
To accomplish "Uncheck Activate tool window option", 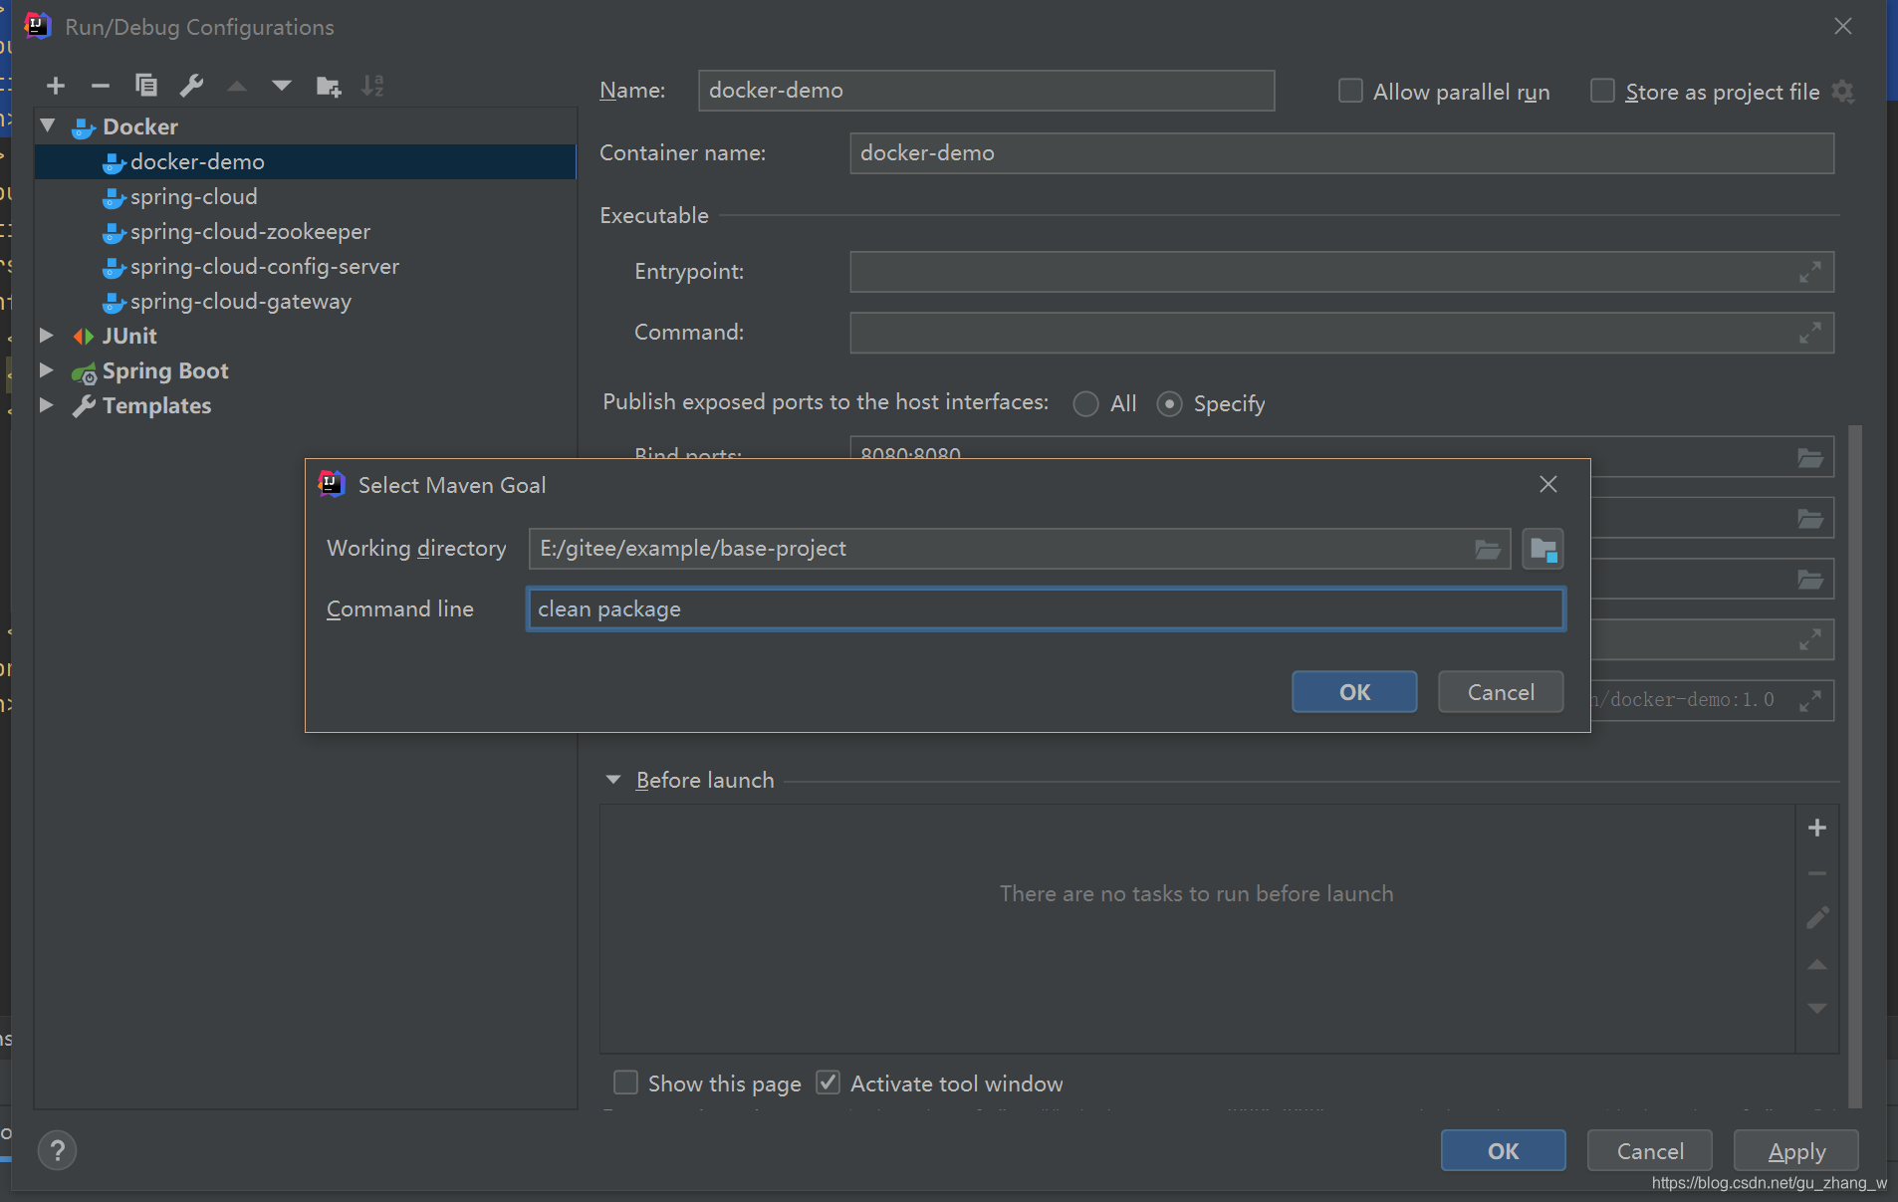I will click(828, 1082).
